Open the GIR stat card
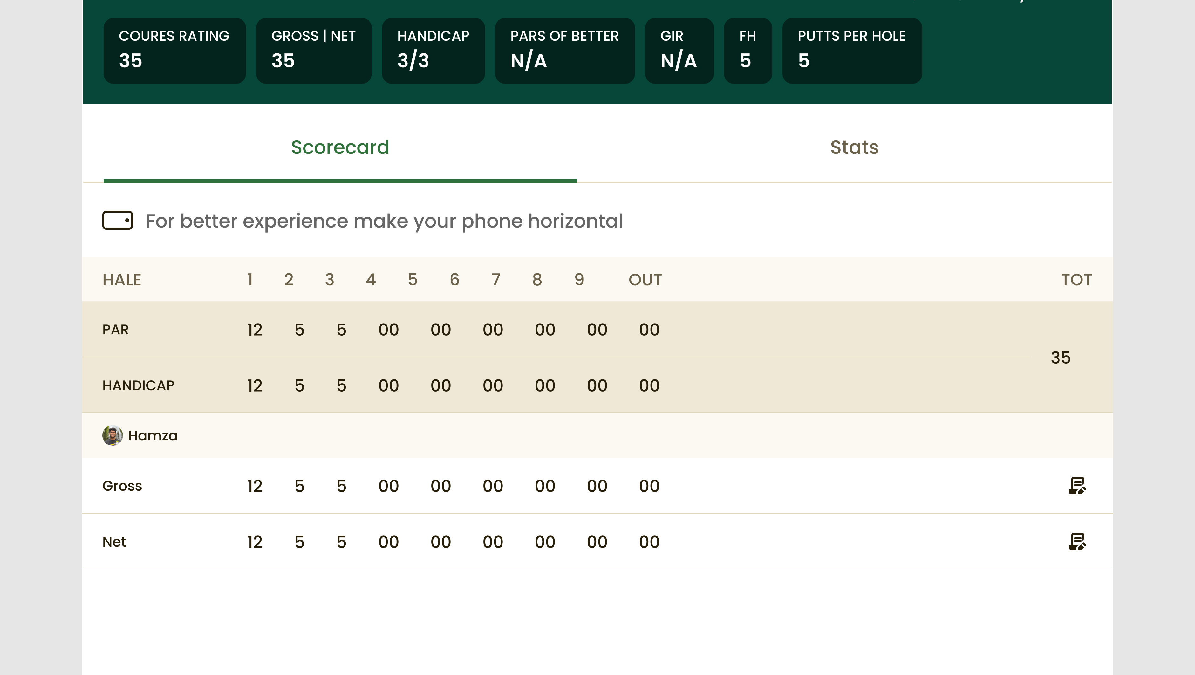 point(679,51)
